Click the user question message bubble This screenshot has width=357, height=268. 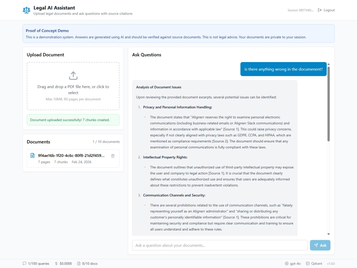283,69
